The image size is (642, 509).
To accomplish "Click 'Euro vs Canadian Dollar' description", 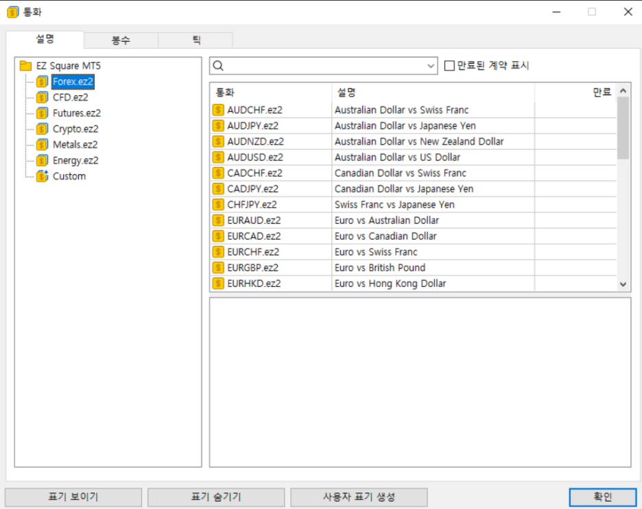I will click(385, 236).
